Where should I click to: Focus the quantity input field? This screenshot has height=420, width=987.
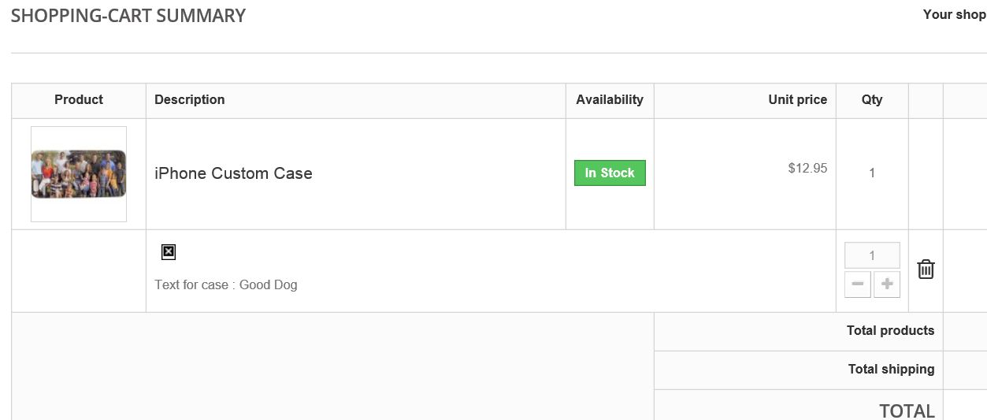click(x=872, y=255)
